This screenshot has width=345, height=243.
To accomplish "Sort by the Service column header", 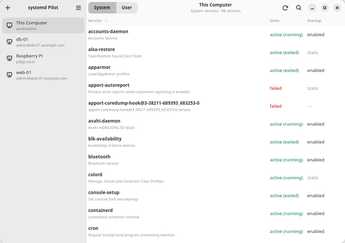I will [95, 21].
